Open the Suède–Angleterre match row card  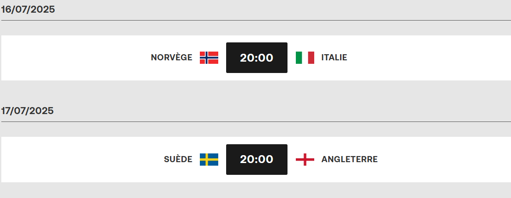coord(256,159)
